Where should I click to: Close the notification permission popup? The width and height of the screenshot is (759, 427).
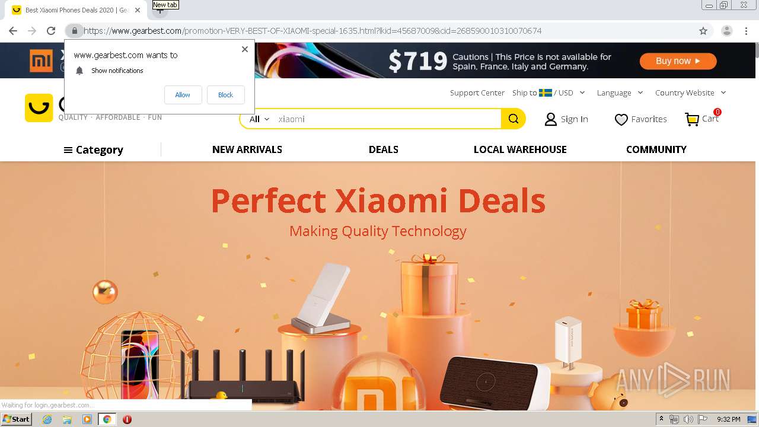(245, 49)
